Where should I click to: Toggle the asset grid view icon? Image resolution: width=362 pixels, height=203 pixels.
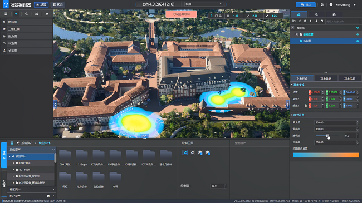coord(12,143)
